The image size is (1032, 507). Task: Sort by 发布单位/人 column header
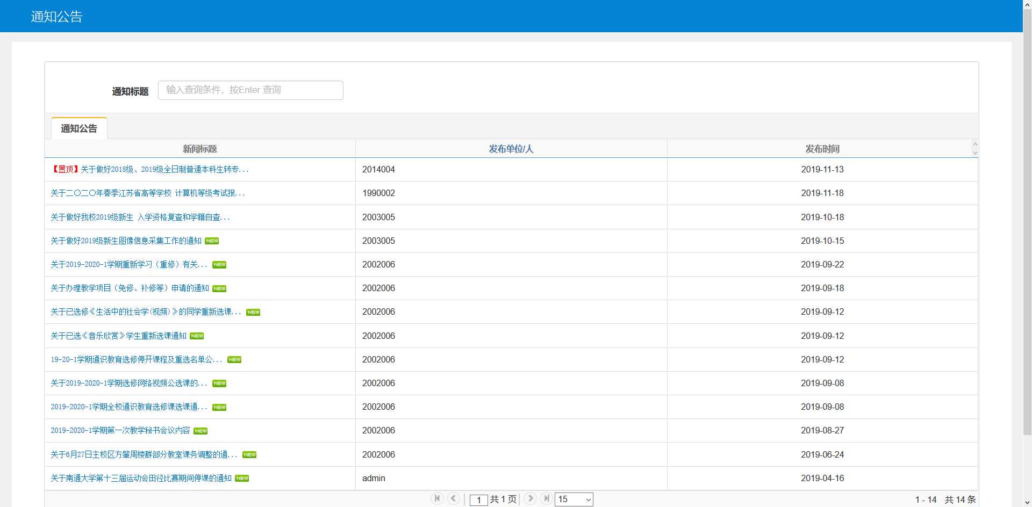[511, 149]
